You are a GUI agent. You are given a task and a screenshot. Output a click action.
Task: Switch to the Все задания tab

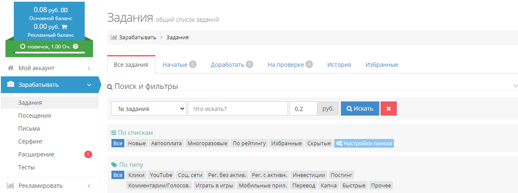click(x=131, y=65)
